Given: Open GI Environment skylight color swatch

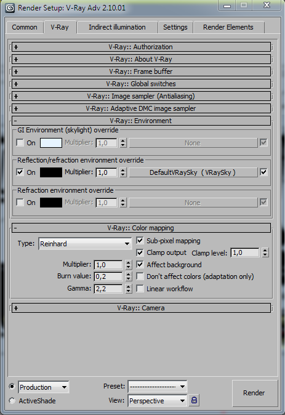Looking at the screenshot, I should click(x=51, y=143).
